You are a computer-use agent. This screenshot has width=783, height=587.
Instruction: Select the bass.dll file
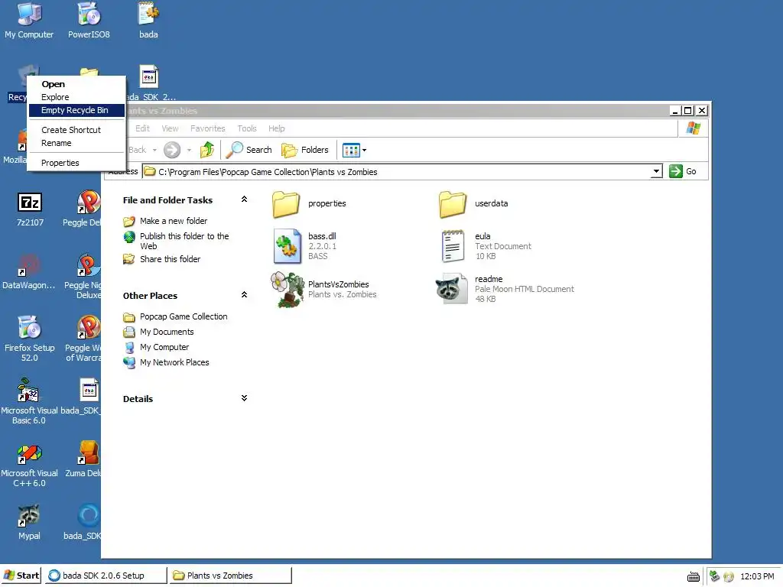point(305,246)
